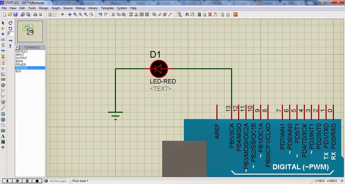Open the Bill of Materials report
Viewport: 345px width, 184px height.
pos(222,14)
